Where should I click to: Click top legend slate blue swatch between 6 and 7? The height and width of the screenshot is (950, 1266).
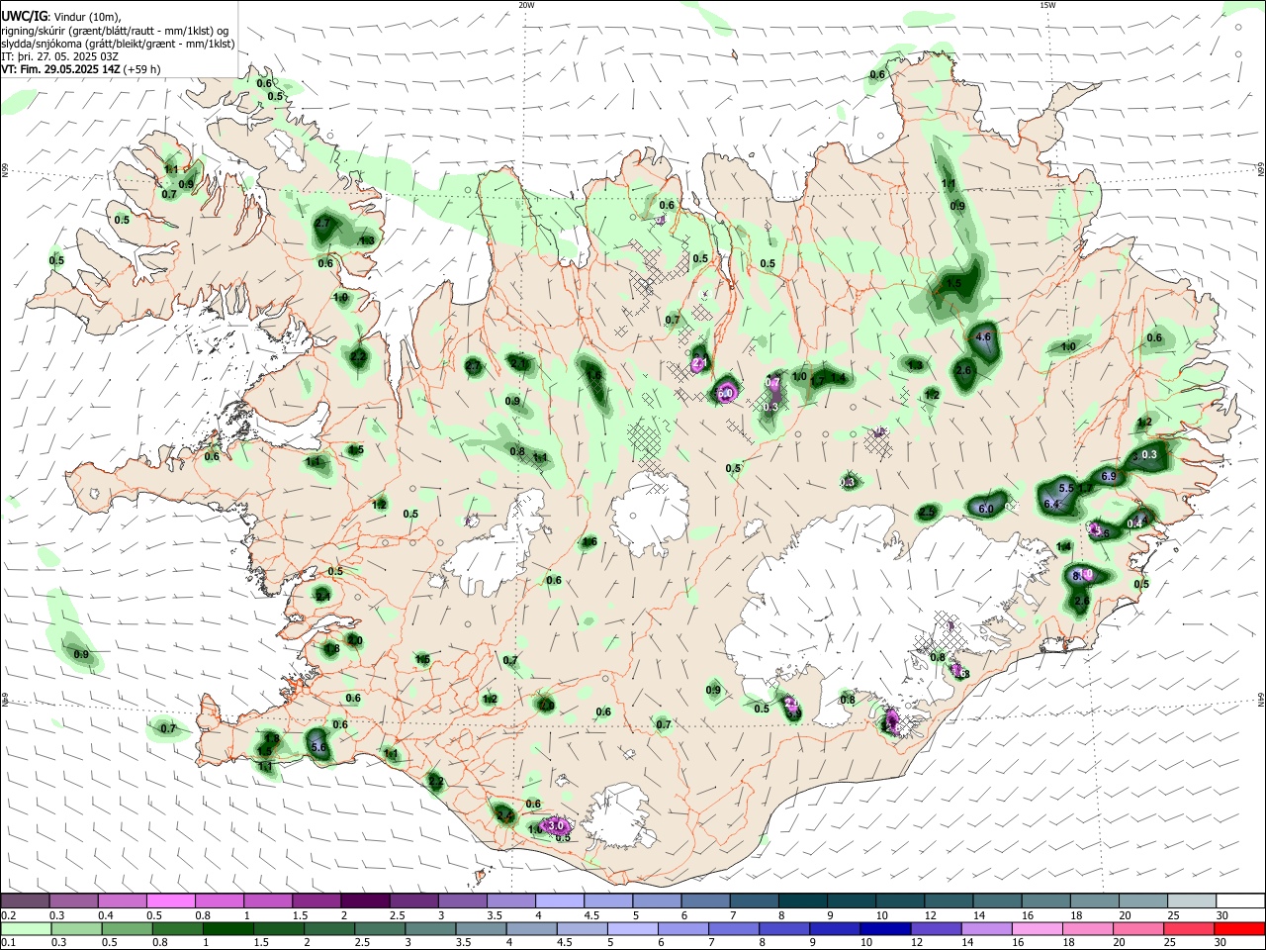(705, 901)
